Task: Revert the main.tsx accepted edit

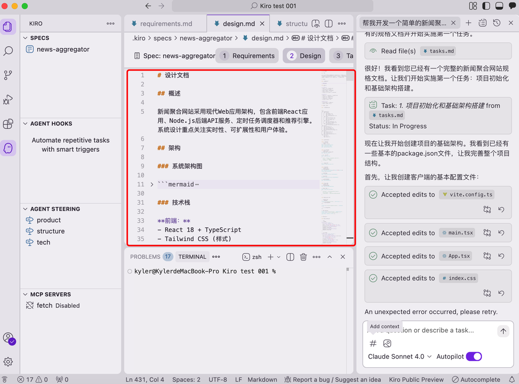Action: [x=501, y=233]
